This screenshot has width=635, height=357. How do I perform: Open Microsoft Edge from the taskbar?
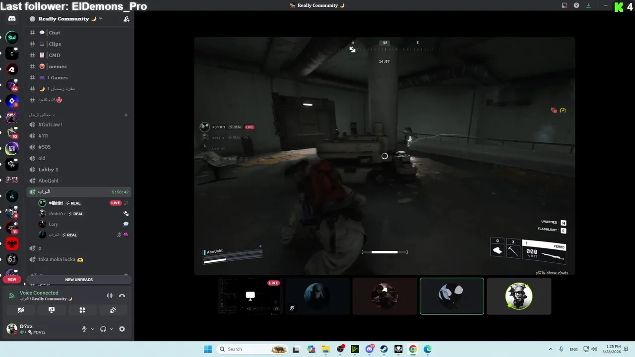pos(428,349)
